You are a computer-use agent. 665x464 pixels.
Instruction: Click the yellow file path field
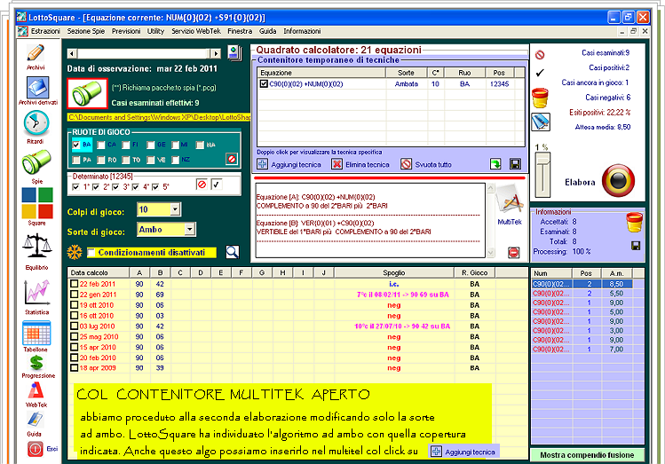(x=159, y=117)
